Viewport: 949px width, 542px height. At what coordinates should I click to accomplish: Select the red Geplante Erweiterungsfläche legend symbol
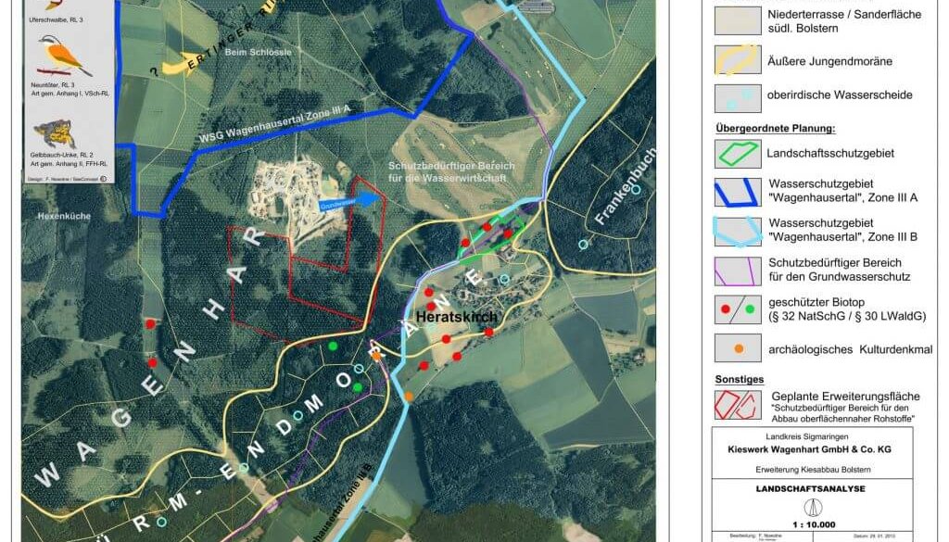click(x=737, y=404)
